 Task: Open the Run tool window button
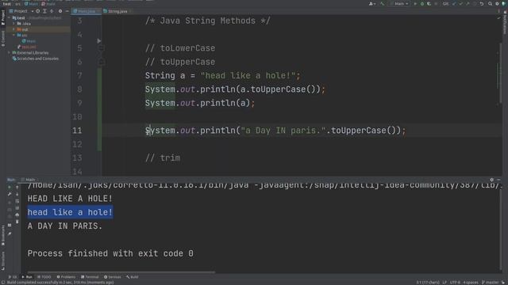27,277
